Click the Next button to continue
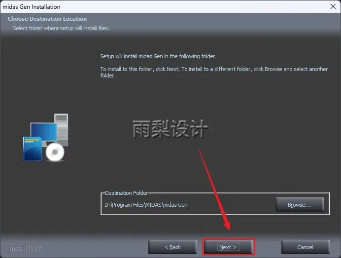 coord(228,247)
